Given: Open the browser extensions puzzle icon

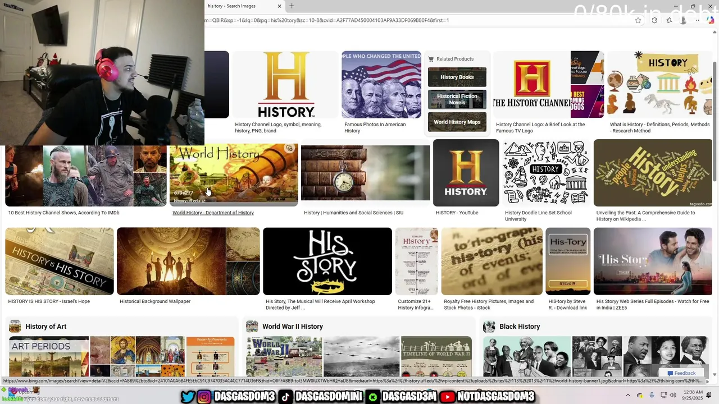Looking at the screenshot, I should (654, 20).
